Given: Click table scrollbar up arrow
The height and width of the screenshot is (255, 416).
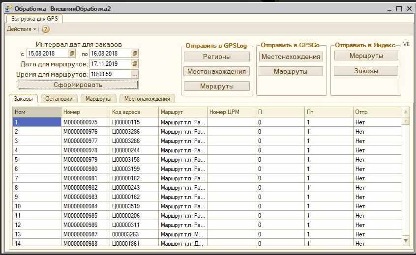Looking at the screenshot, I should (406, 112).
